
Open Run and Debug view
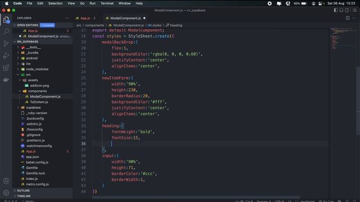click(x=6, y=56)
